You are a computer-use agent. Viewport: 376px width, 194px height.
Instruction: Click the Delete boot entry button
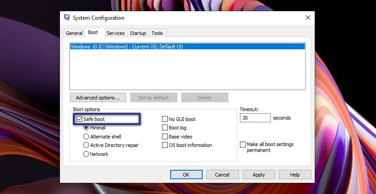click(x=205, y=98)
